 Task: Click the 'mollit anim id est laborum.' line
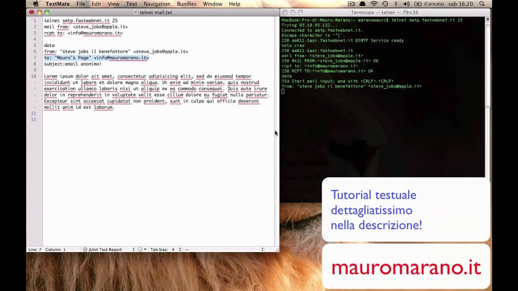(79, 108)
